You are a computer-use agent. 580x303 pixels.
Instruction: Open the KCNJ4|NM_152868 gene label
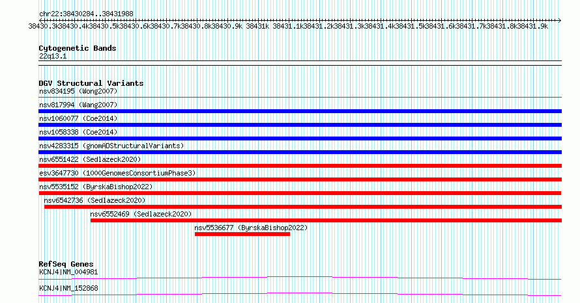click(x=68, y=288)
